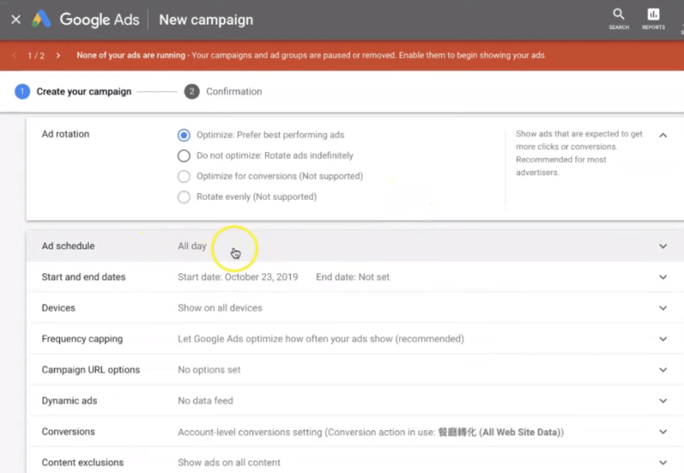The height and width of the screenshot is (473, 684).
Task: Open the Reports chart icon
Action: [x=653, y=15]
